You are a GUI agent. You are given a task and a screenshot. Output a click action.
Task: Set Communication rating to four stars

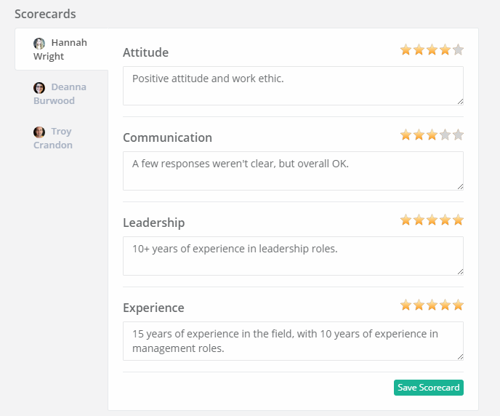(x=445, y=135)
